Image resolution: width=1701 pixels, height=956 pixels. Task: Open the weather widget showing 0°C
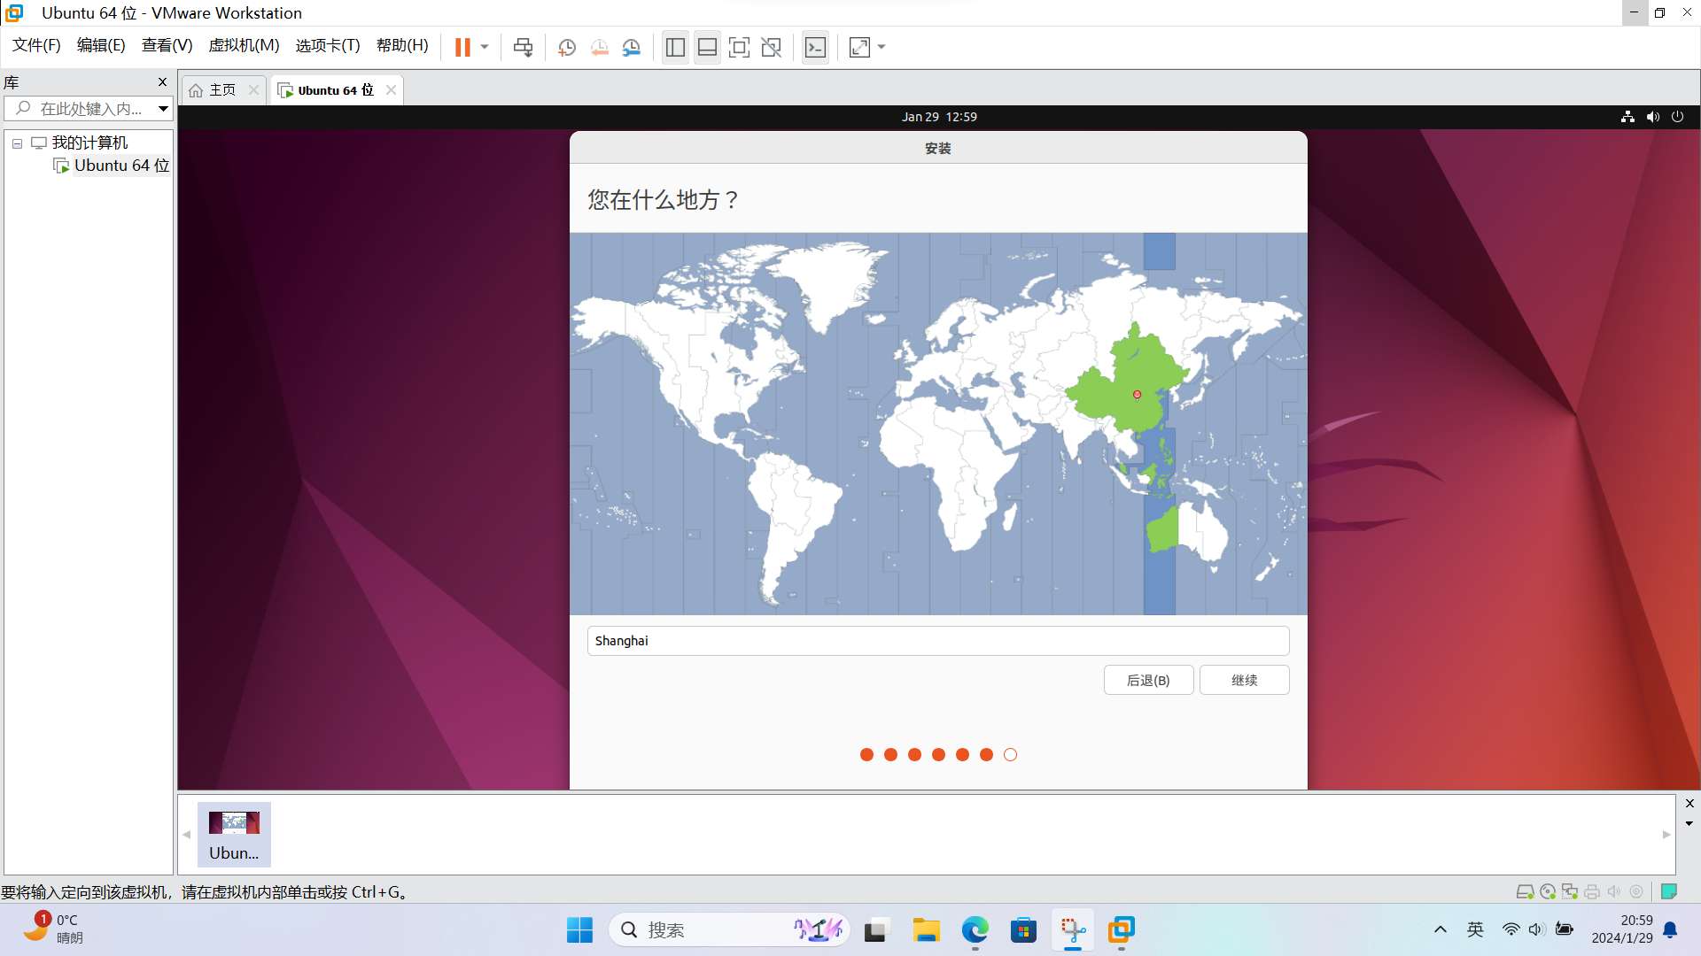[x=55, y=929]
